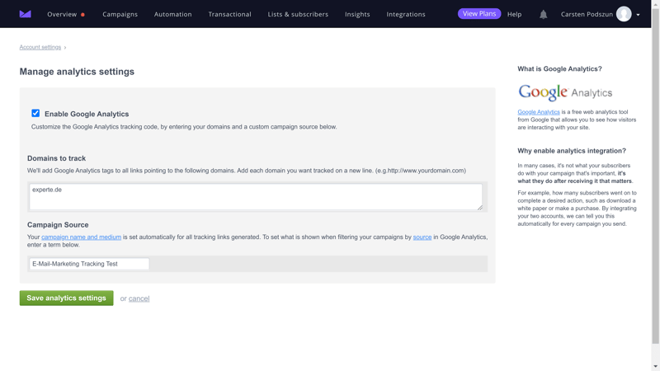This screenshot has height=371, width=660.
Task: Save analytics settings with green button
Action: [x=66, y=298]
